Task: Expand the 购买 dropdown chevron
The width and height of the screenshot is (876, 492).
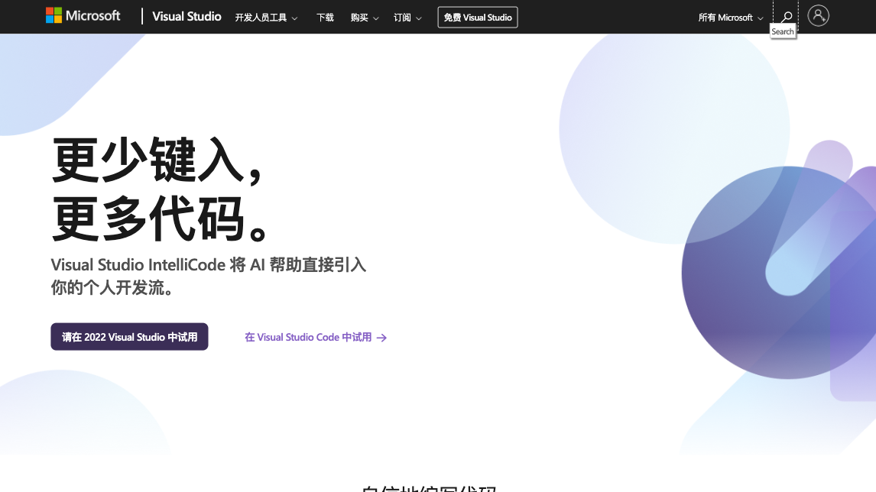Action: [375, 18]
